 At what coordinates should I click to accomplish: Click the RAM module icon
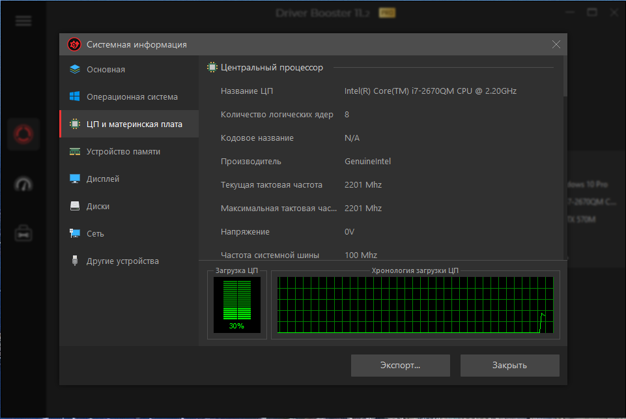pos(75,151)
